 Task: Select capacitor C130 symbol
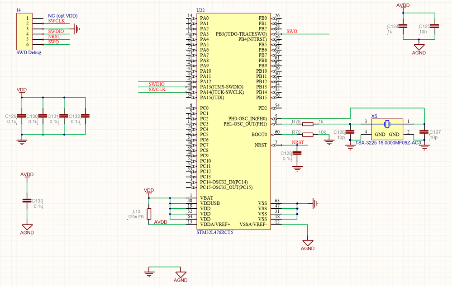(x=43, y=116)
